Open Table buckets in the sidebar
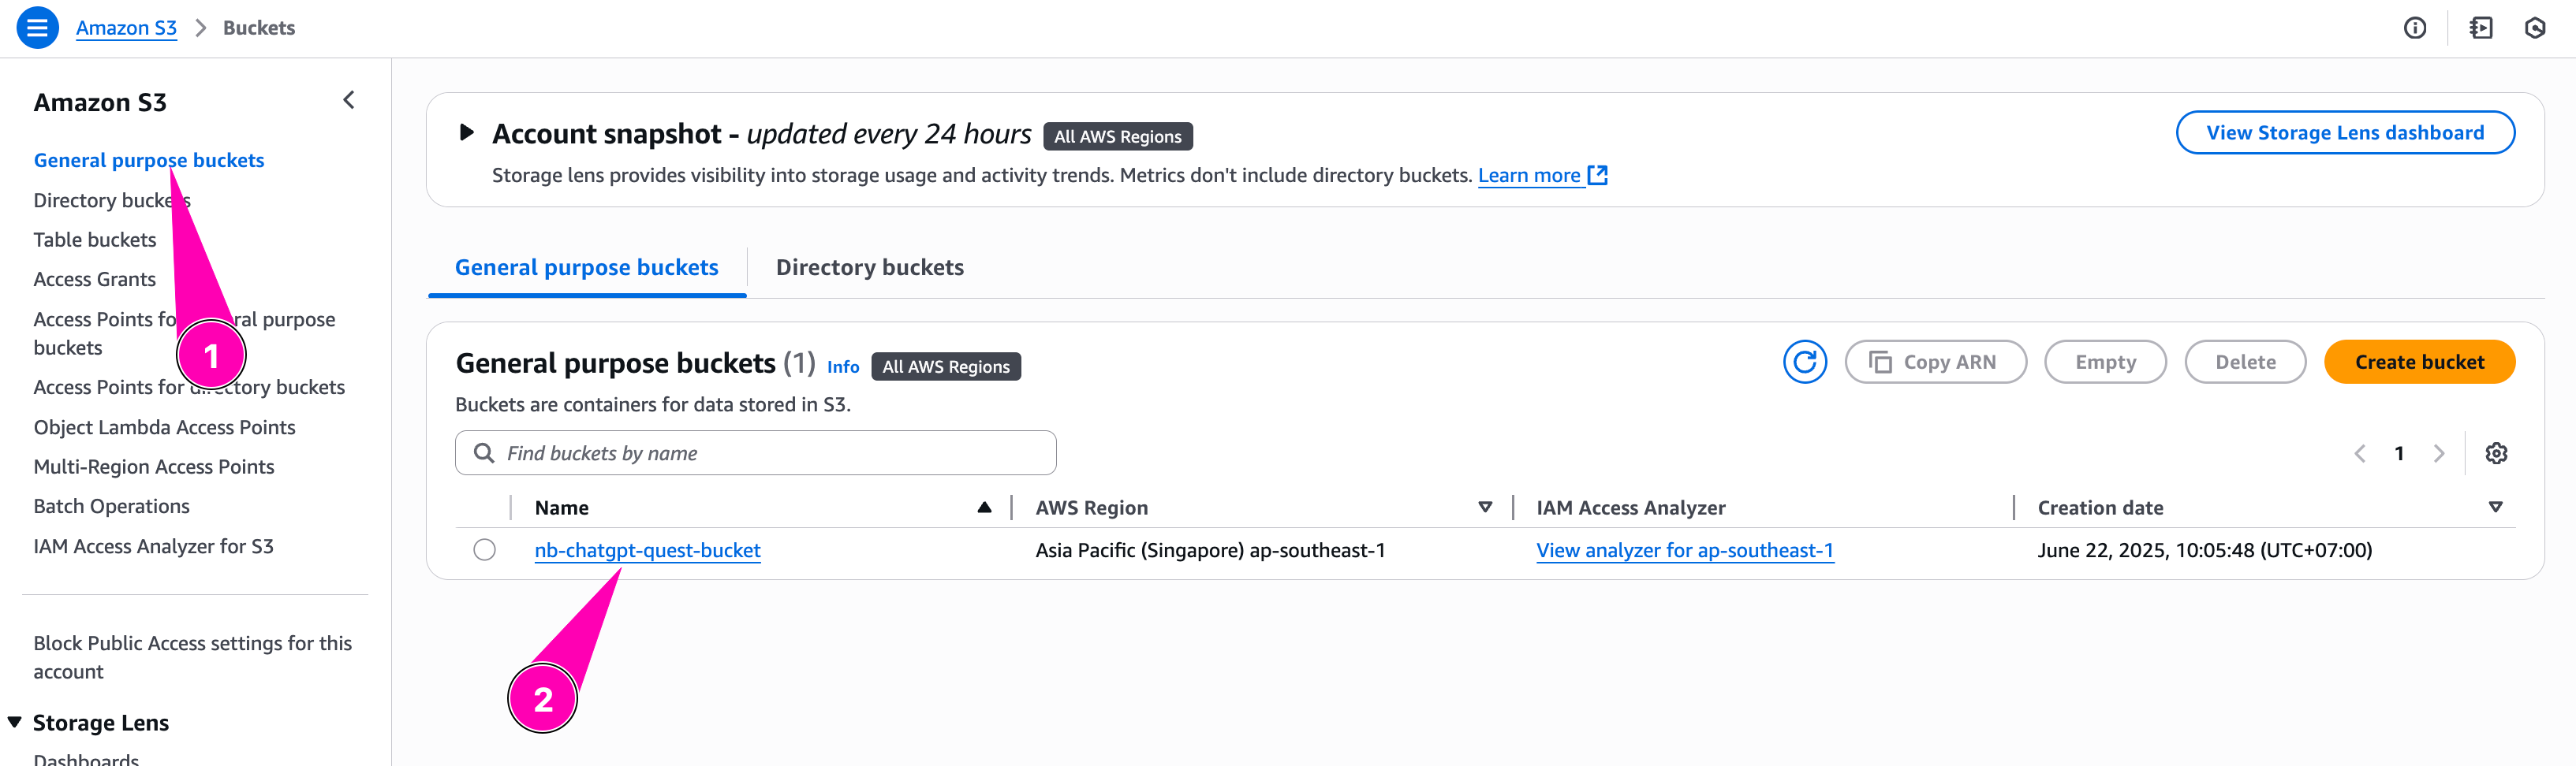Viewport: 2576px width, 766px height. 95,240
